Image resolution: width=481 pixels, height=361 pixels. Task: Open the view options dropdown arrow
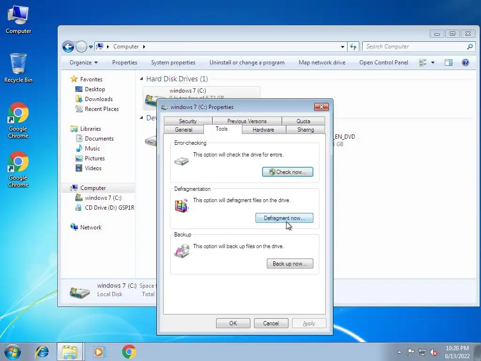point(433,63)
